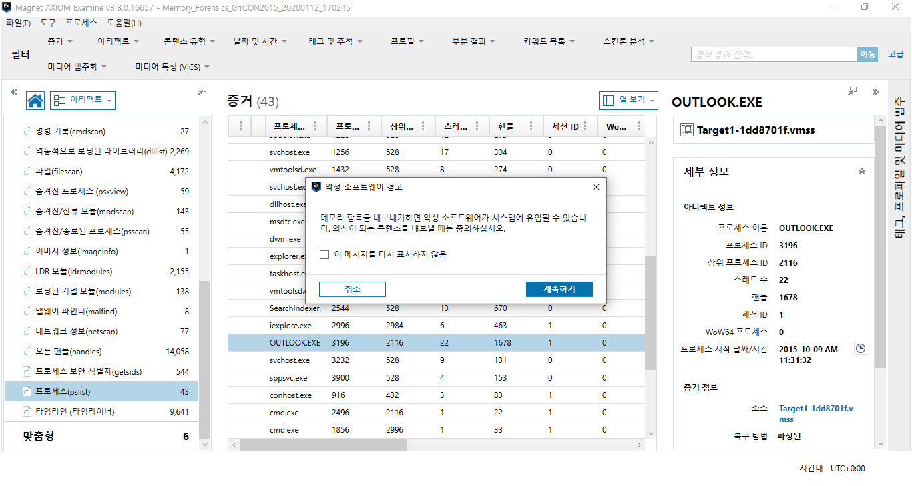Click 계속하기 to continue exporting
The width and height of the screenshot is (912, 486).
[559, 289]
